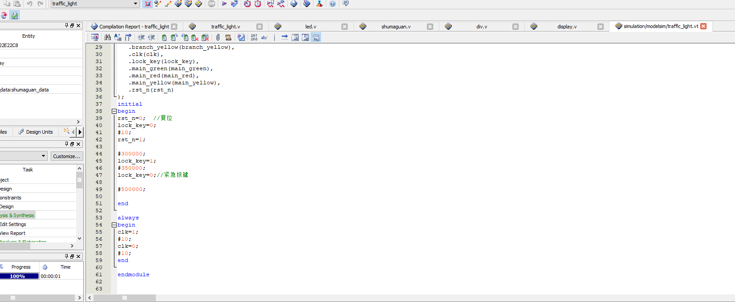Click the 100% compilation progress bar
The height and width of the screenshot is (302, 735).
(19, 276)
